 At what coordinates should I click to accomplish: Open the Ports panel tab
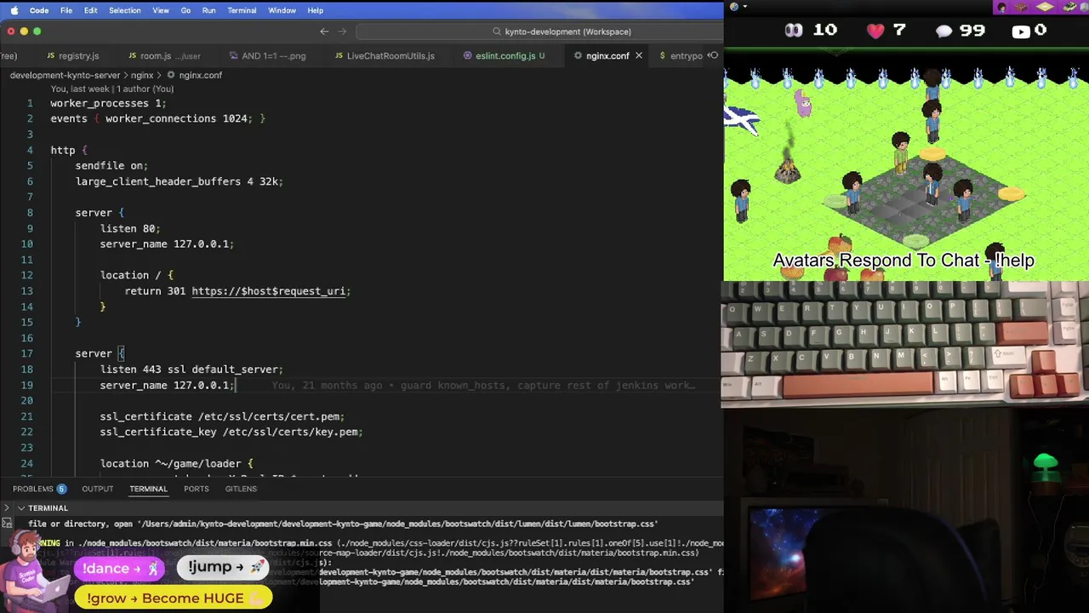click(x=196, y=489)
